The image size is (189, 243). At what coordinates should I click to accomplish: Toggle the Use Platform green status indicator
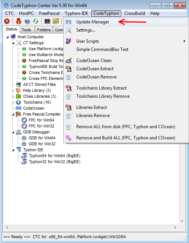click(24, 49)
